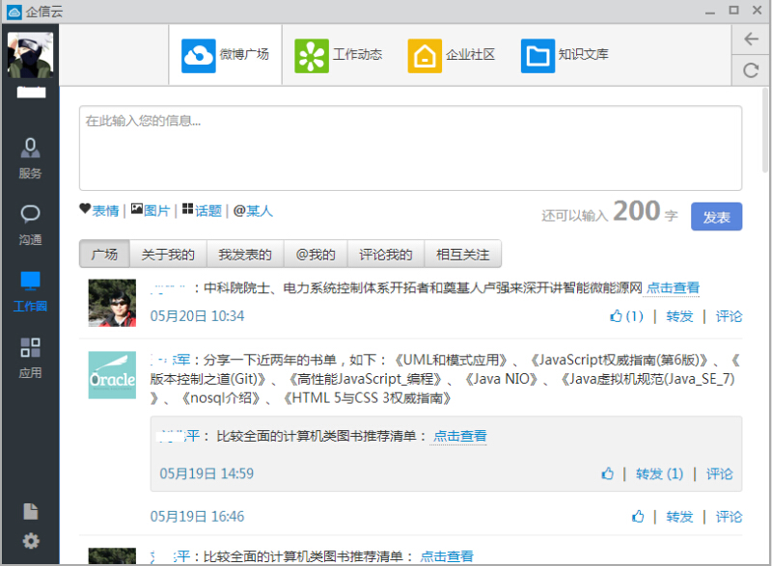Switch to the 相互关注 tab

tap(463, 254)
